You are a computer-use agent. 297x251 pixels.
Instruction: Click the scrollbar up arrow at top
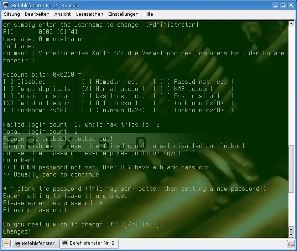(x=291, y=24)
